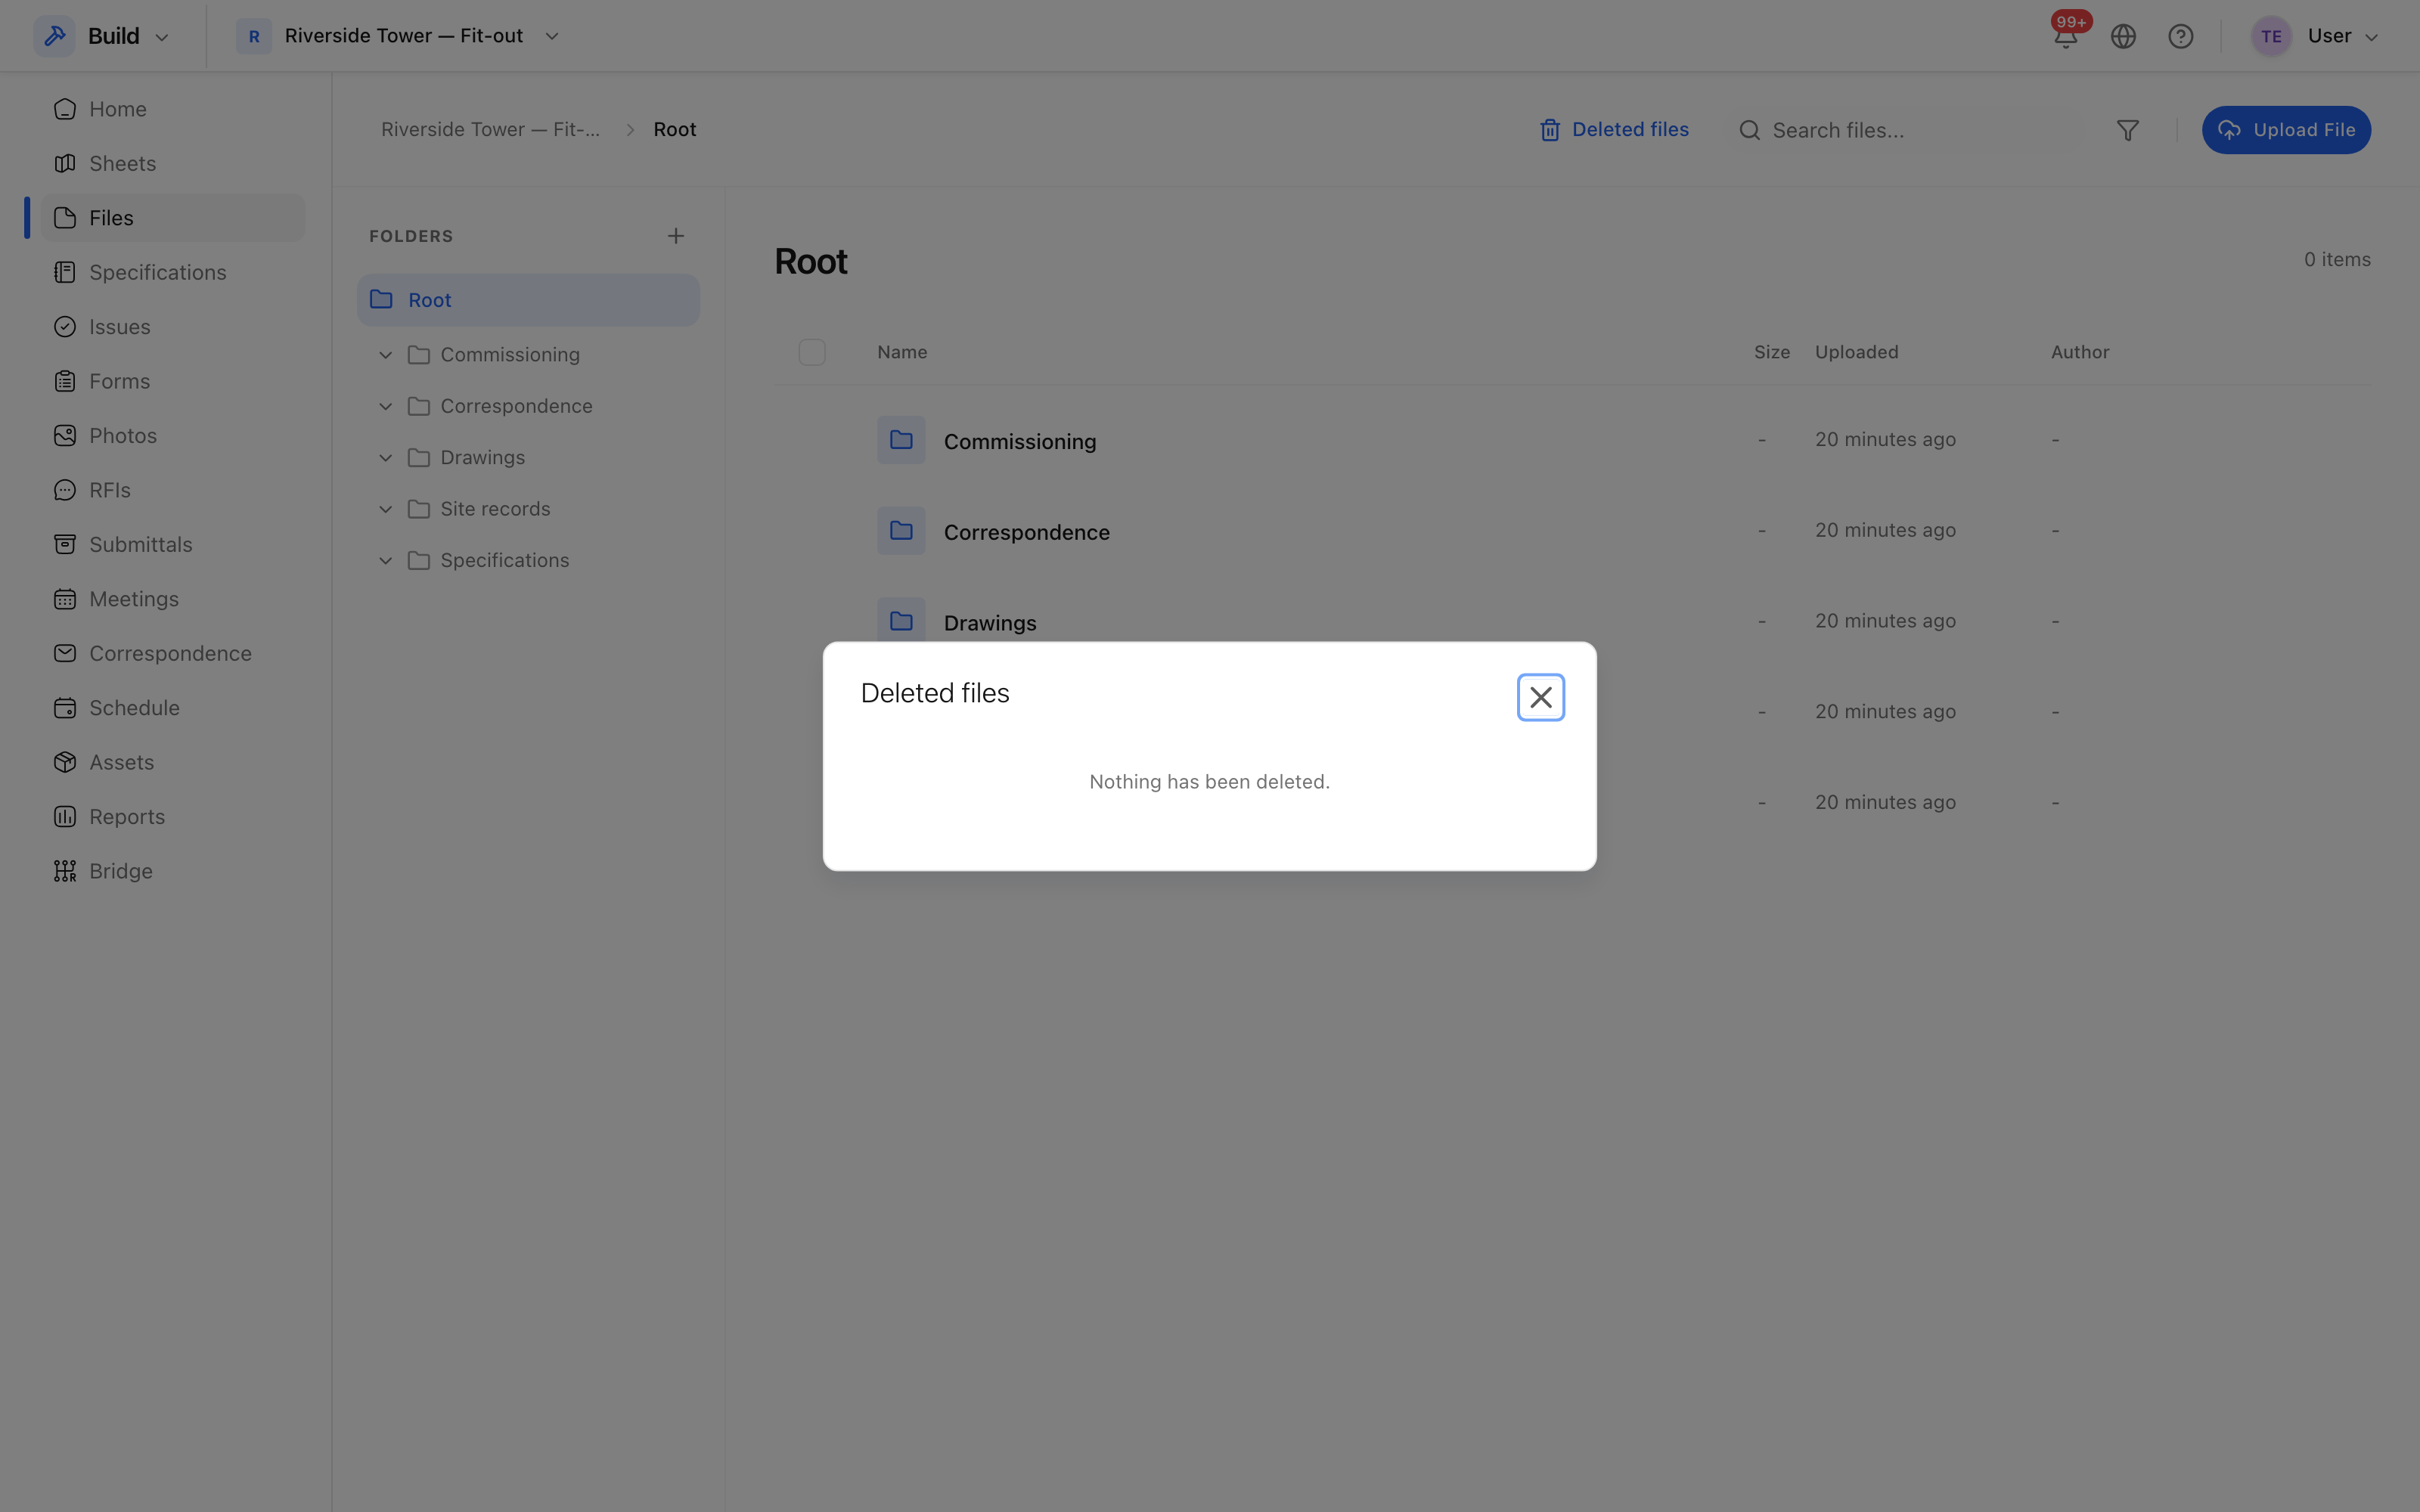Image resolution: width=2420 pixels, height=1512 pixels.
Task: Open the Drawings folder icon in file list
Action: click(x=901, y=620)
